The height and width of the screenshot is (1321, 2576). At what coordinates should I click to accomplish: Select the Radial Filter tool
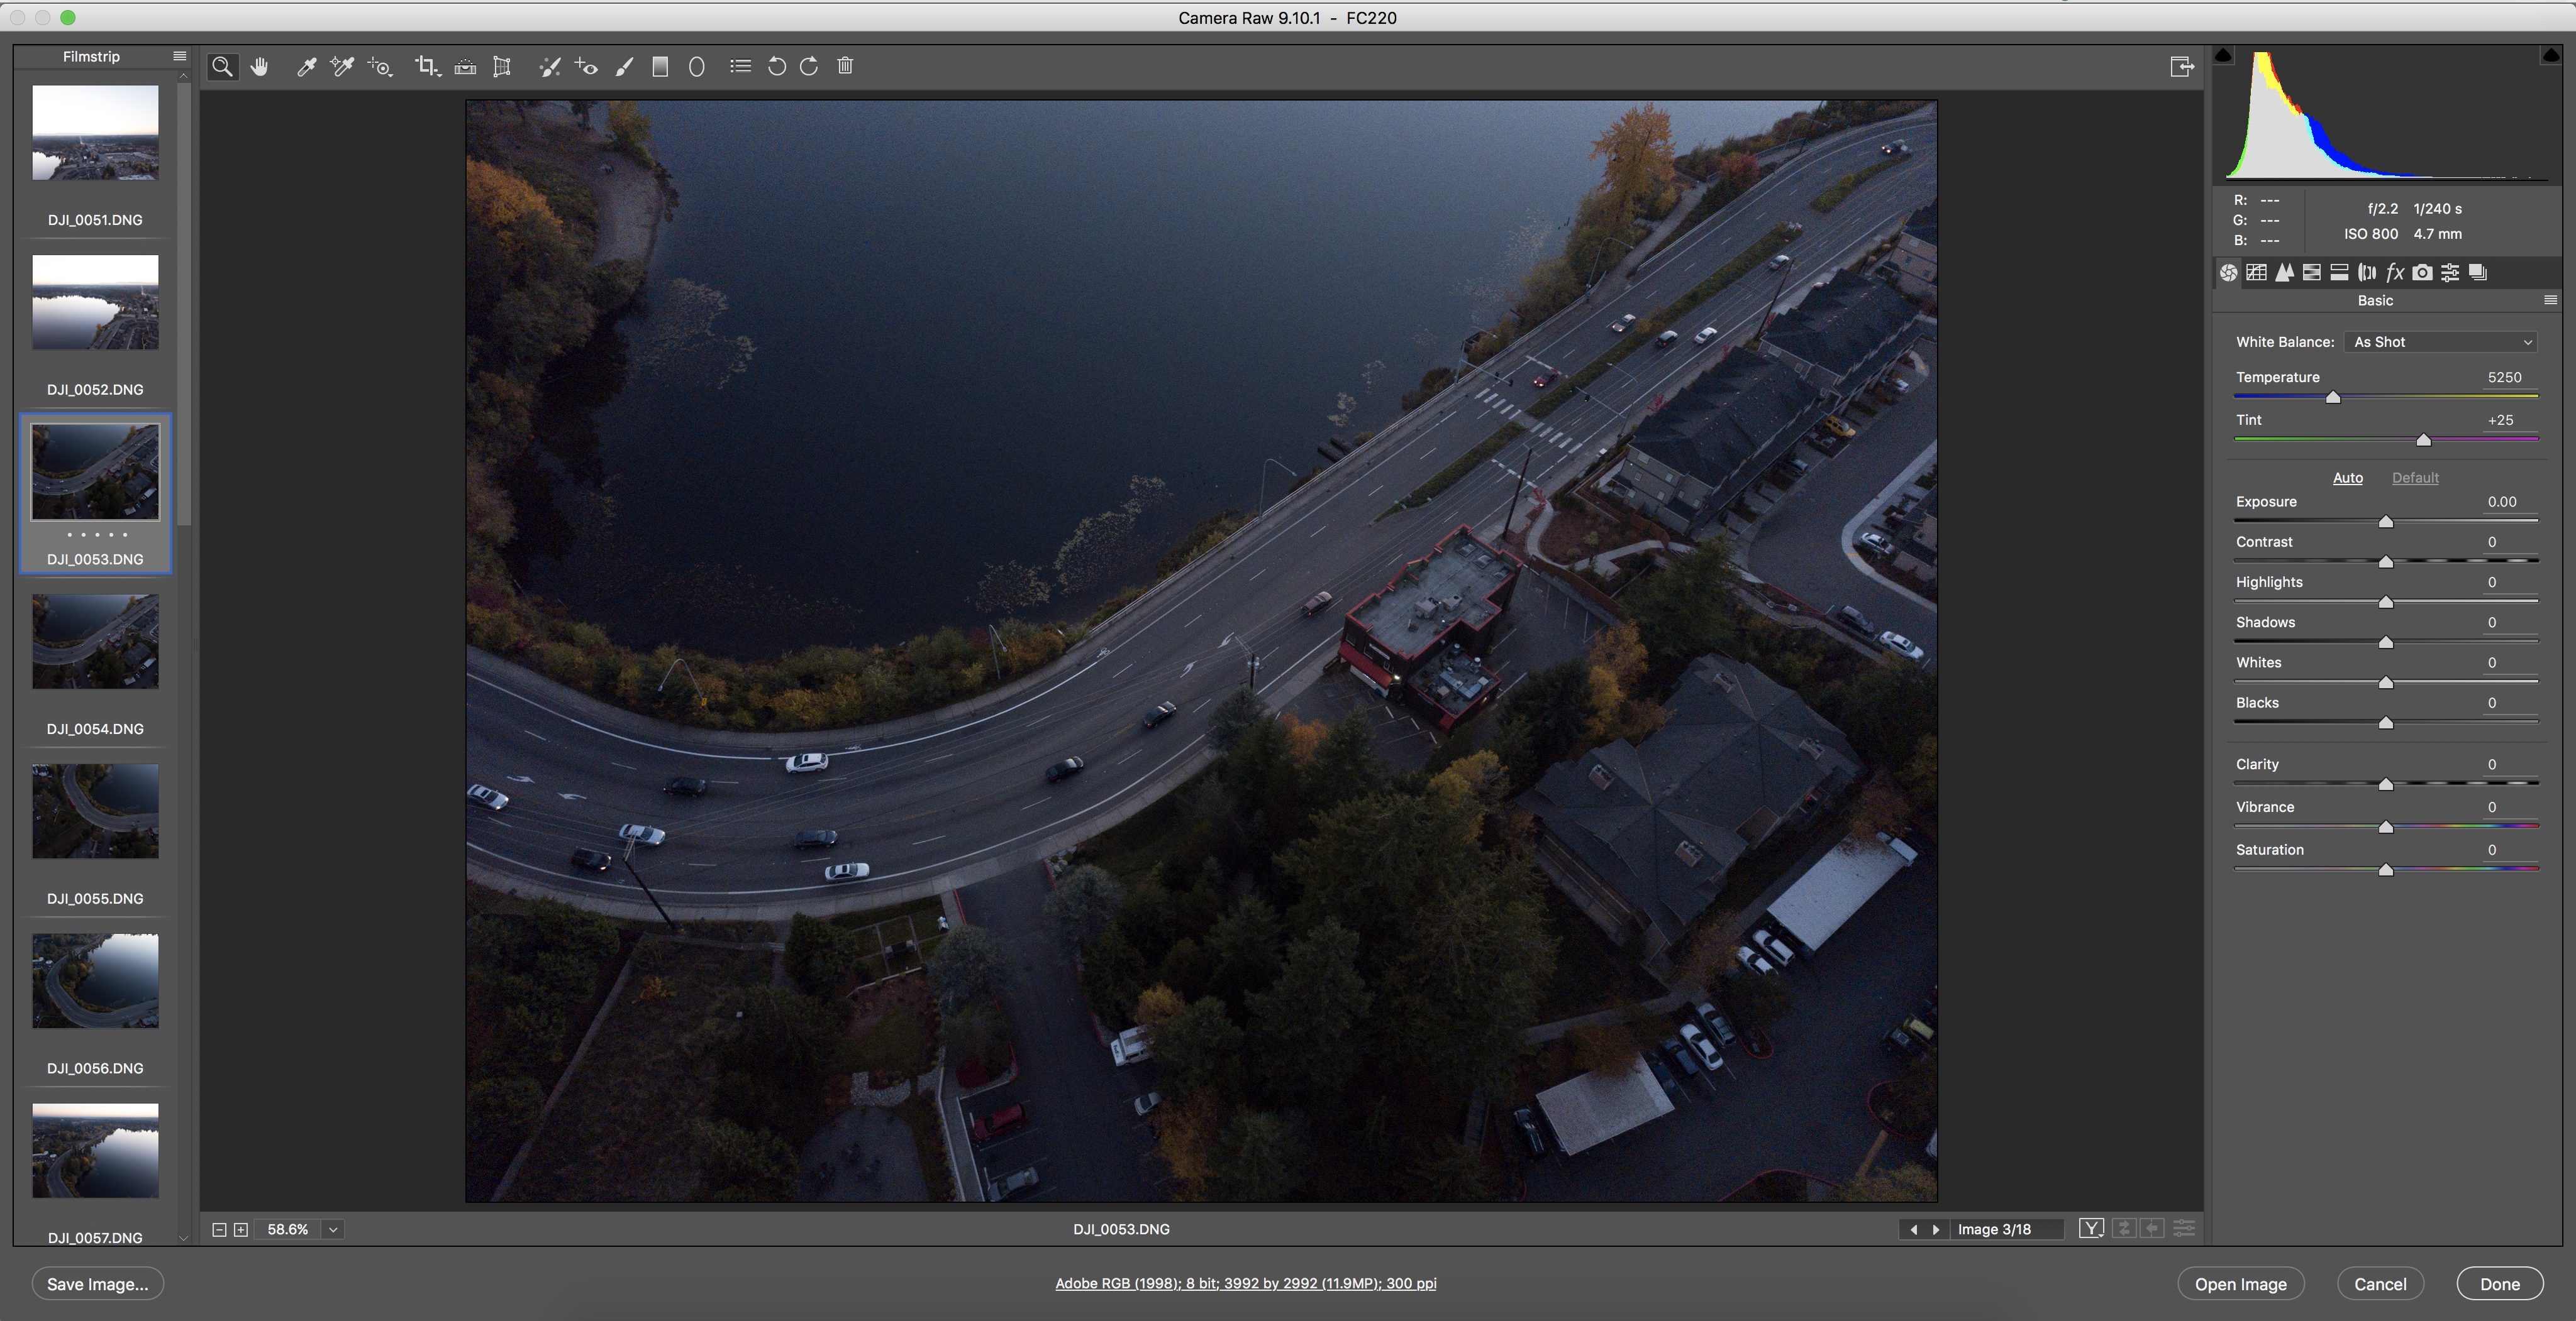(x=697, y=66)
